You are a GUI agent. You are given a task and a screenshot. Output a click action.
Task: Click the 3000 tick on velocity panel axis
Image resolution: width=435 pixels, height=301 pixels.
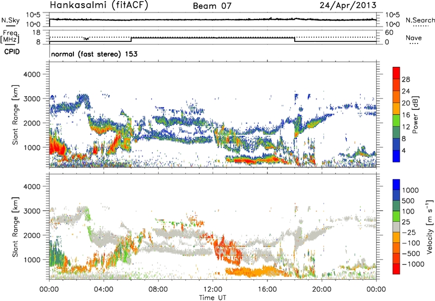tap(32, 211)
